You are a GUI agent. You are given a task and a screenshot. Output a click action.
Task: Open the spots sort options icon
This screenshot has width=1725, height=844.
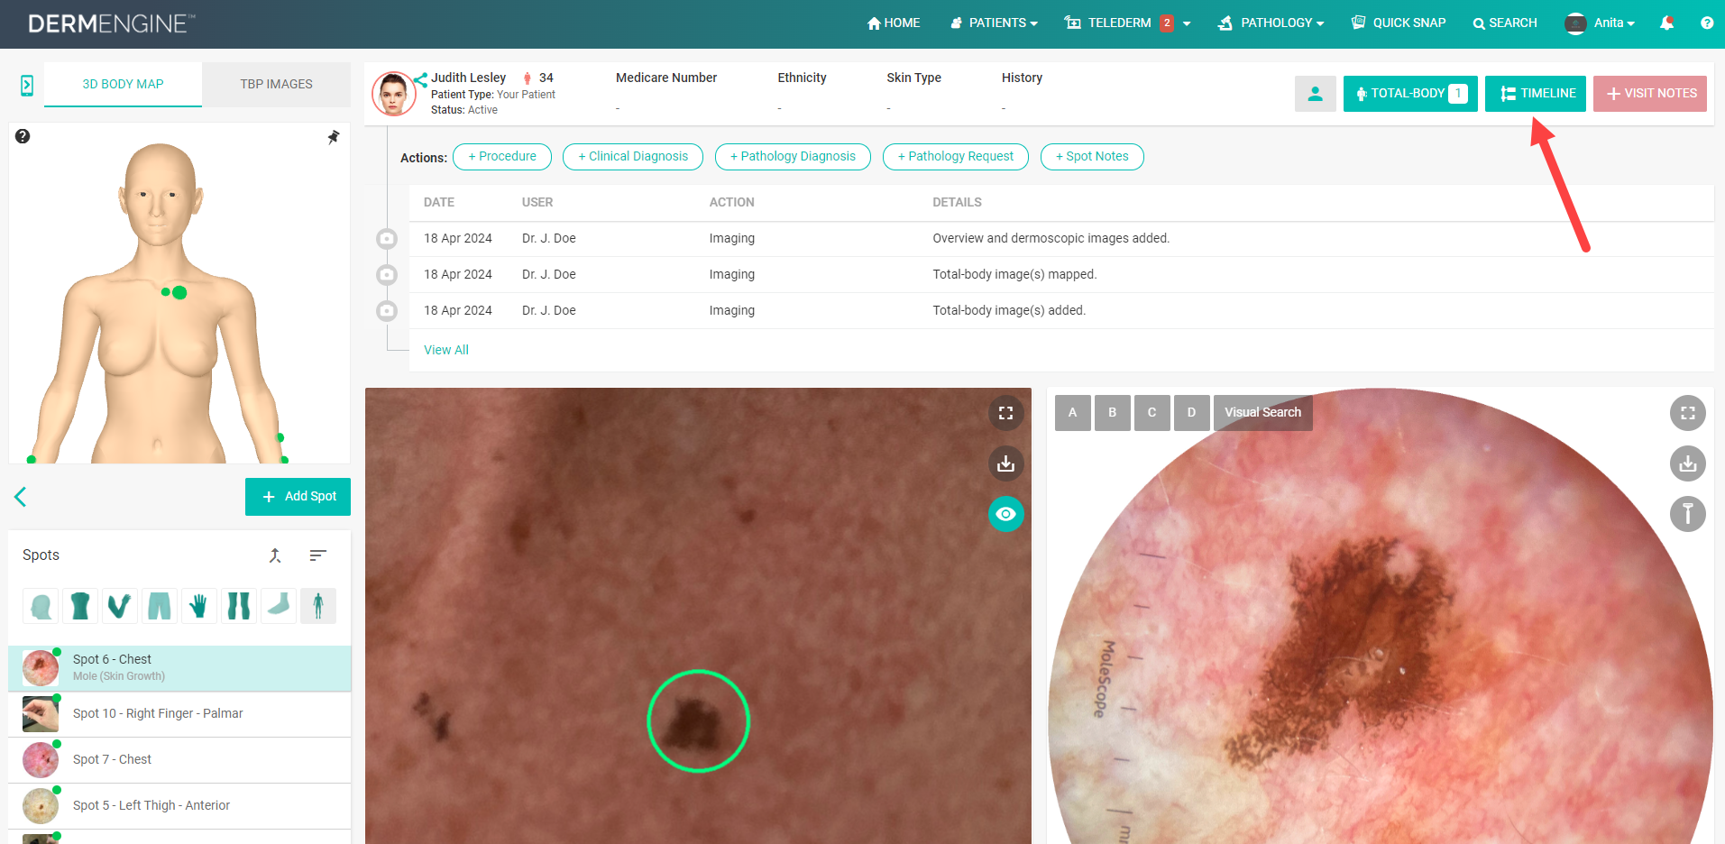point(317,555)
